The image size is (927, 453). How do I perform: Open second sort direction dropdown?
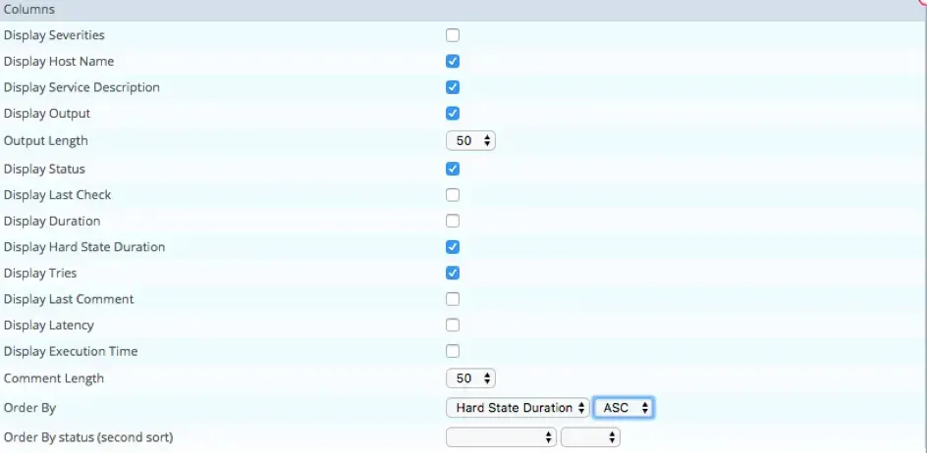(x=590, y=437)
